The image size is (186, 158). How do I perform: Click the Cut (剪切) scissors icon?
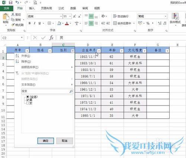(13, 14)
